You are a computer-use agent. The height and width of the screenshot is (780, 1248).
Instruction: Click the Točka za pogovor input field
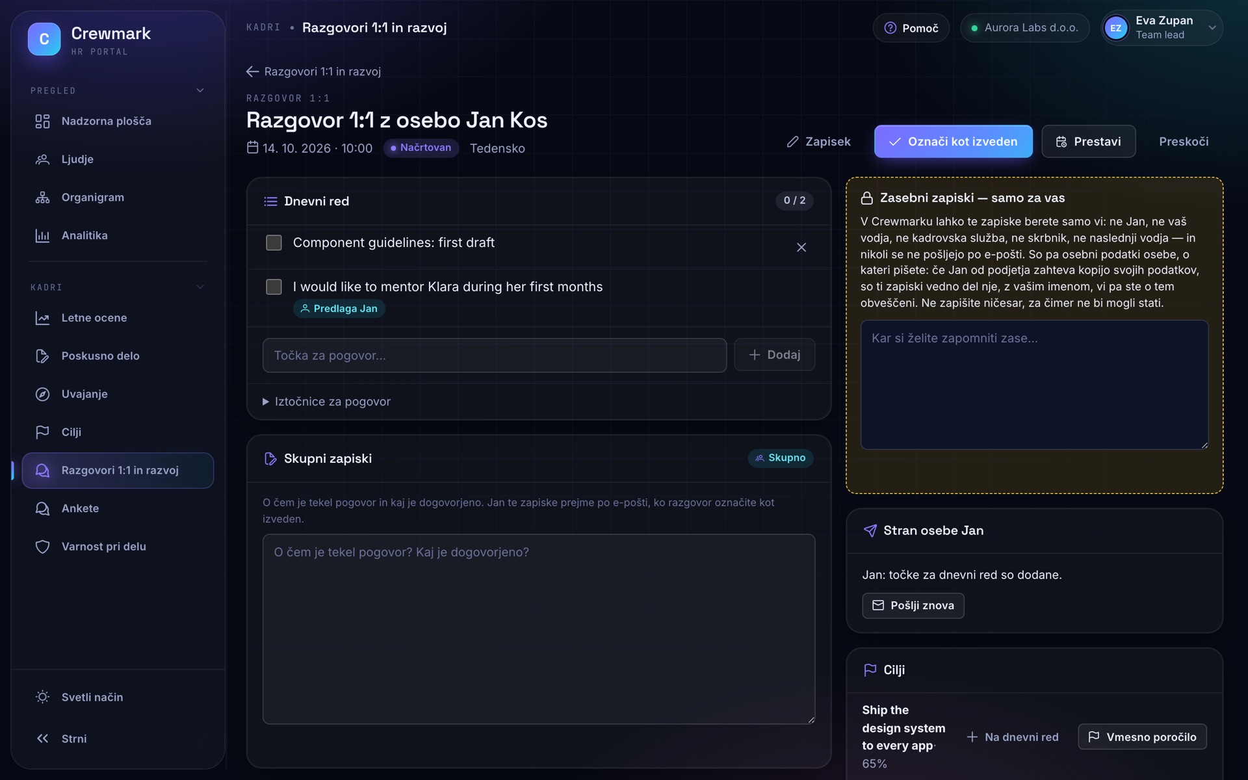(495, 356)
